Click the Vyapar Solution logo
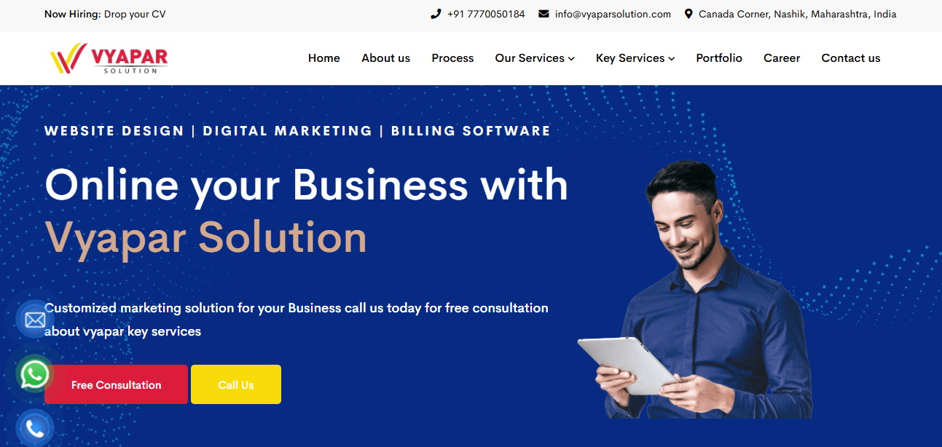This screenshot has width=942, height=447. 109,59
